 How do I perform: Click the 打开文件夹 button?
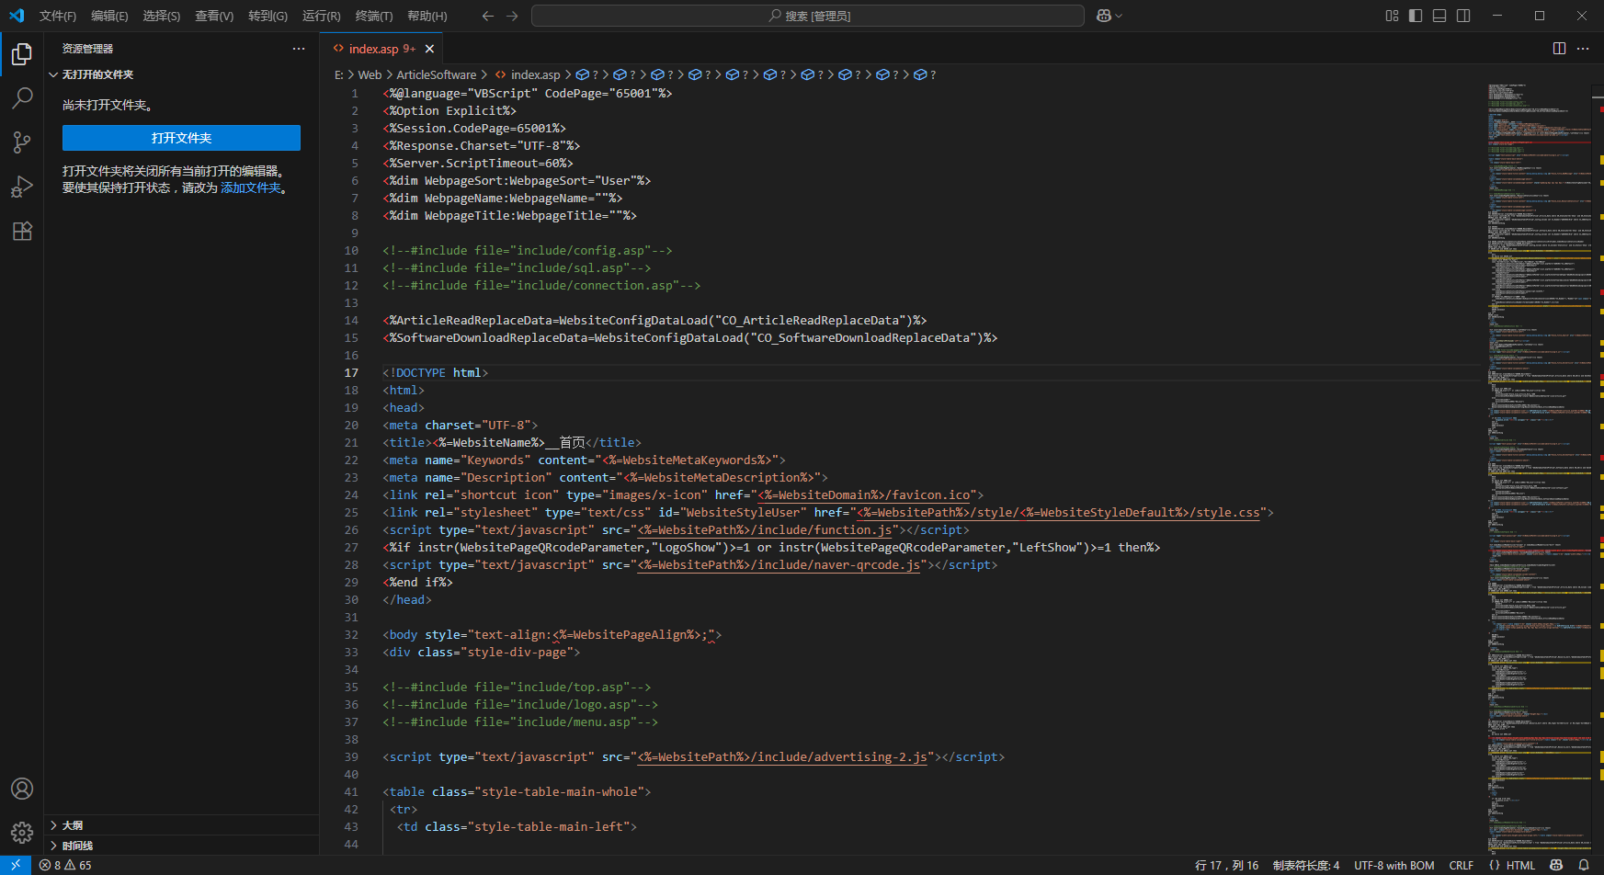click(181, 138)
